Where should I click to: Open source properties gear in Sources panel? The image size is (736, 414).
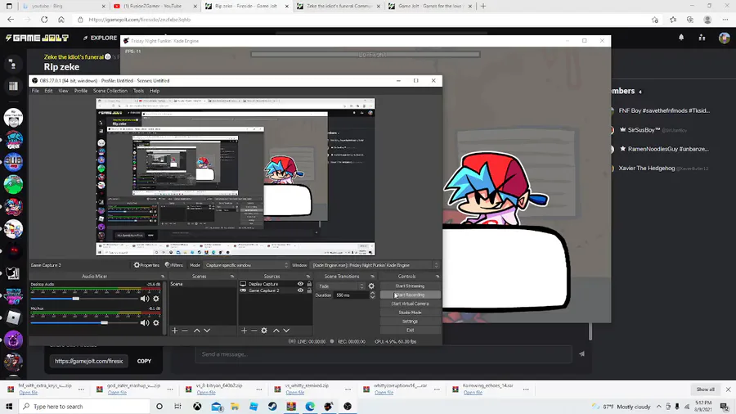click(x=264, y=331)
